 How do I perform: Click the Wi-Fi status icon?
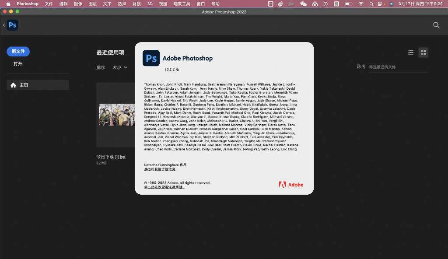(x=361, y=3)
